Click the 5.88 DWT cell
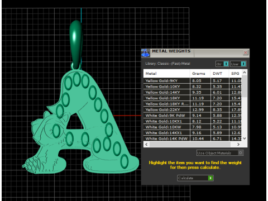 (x=220, y=116)
